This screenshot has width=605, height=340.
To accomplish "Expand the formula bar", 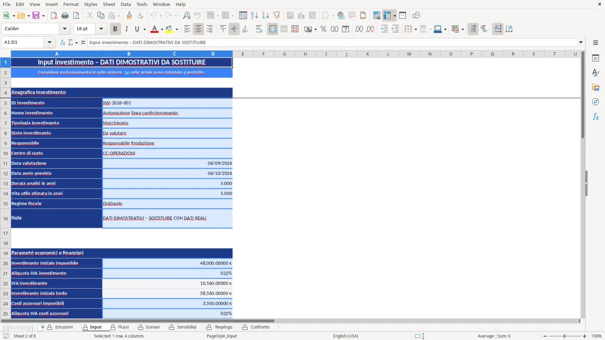I will tap(581, 43).
